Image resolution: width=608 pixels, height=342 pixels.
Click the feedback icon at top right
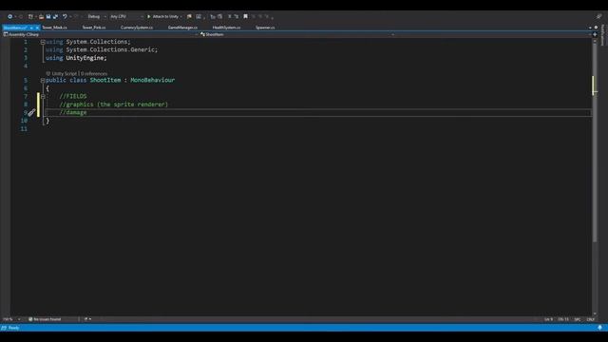click(599, 16)
